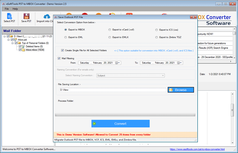This screenshot has height=153, width=238.
Task: Click the To date February field
Action: pos(159,63)
